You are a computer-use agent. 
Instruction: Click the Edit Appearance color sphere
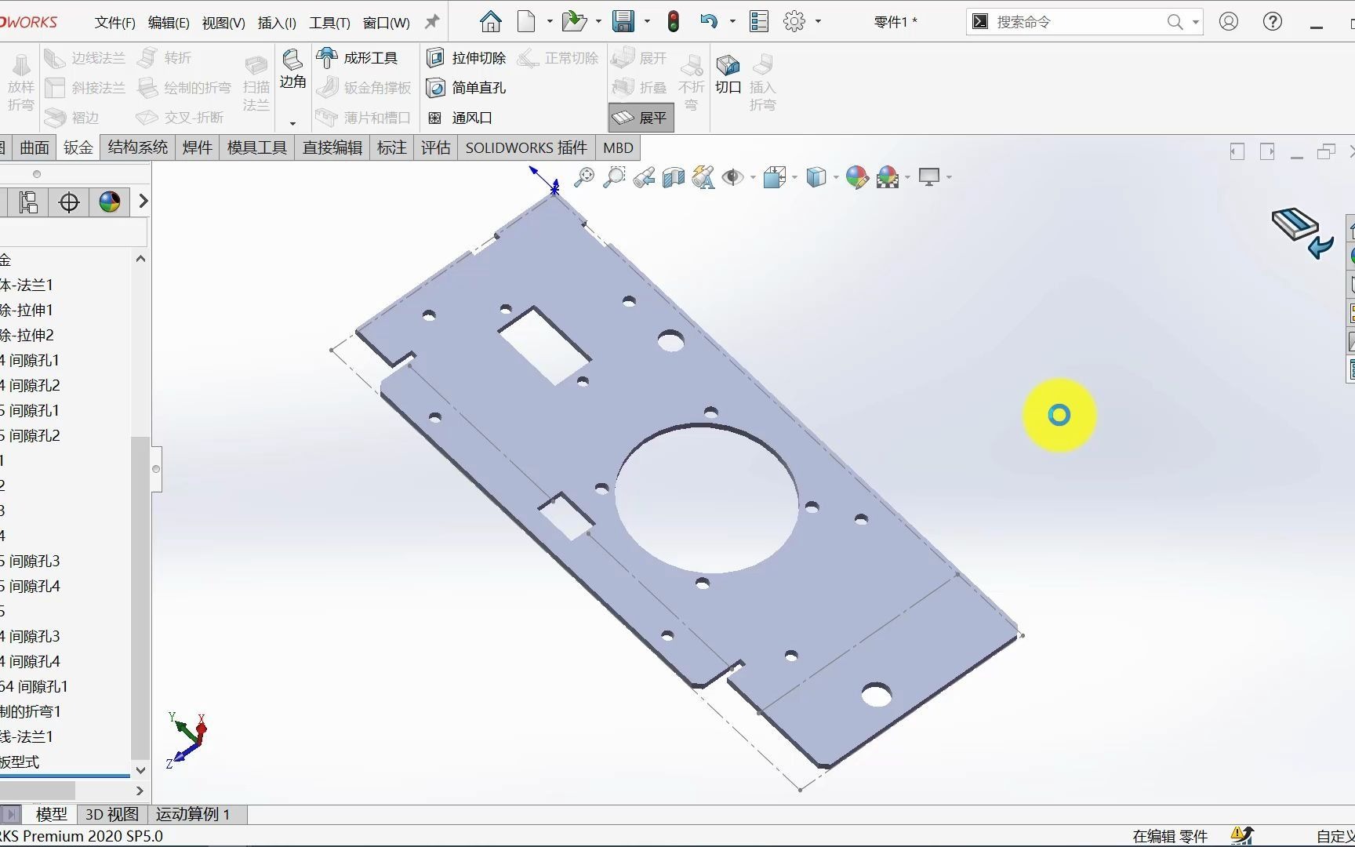tap(856, 177)
